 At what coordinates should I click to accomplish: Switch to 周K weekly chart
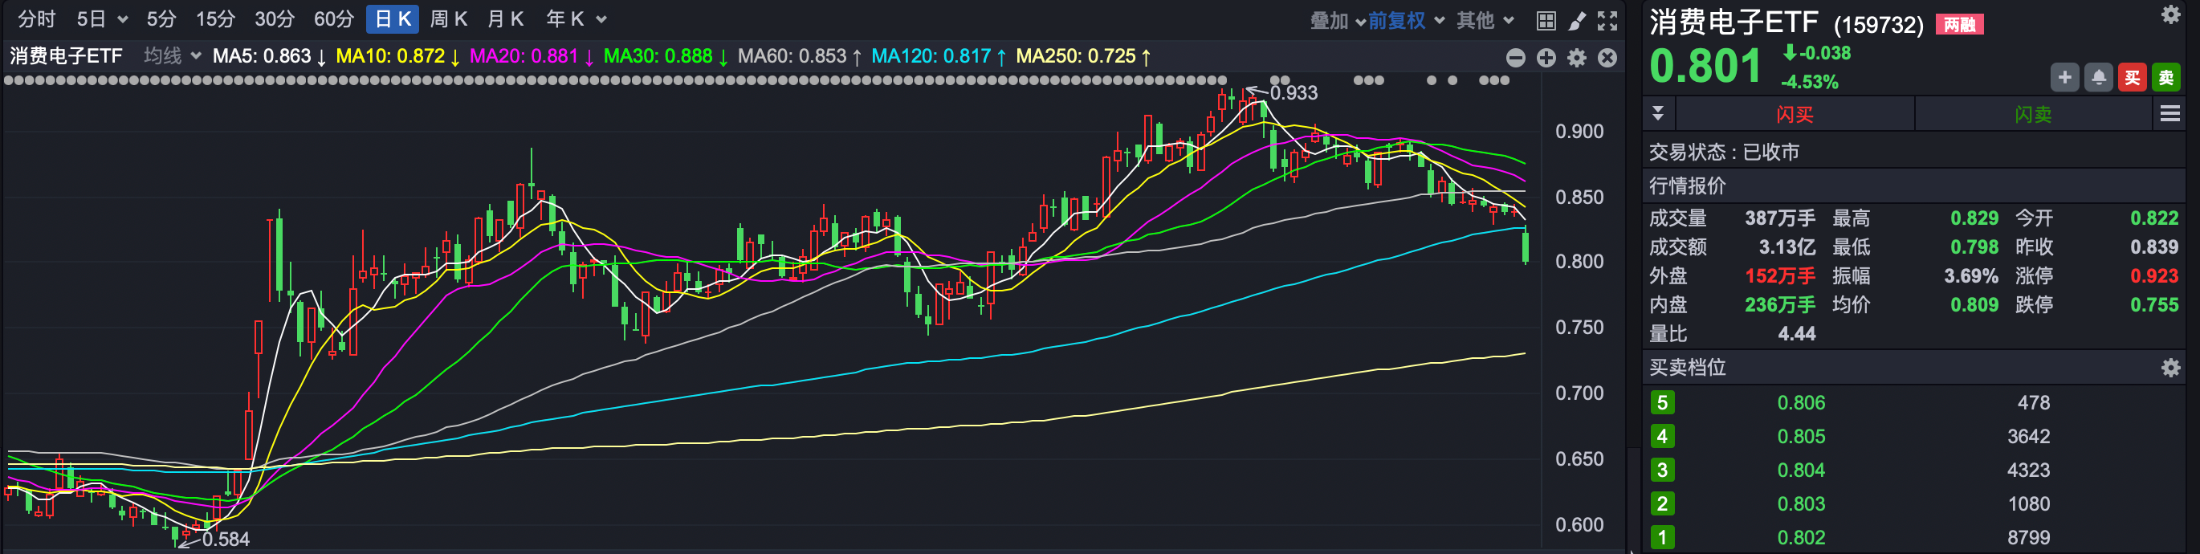click(448, 18)
